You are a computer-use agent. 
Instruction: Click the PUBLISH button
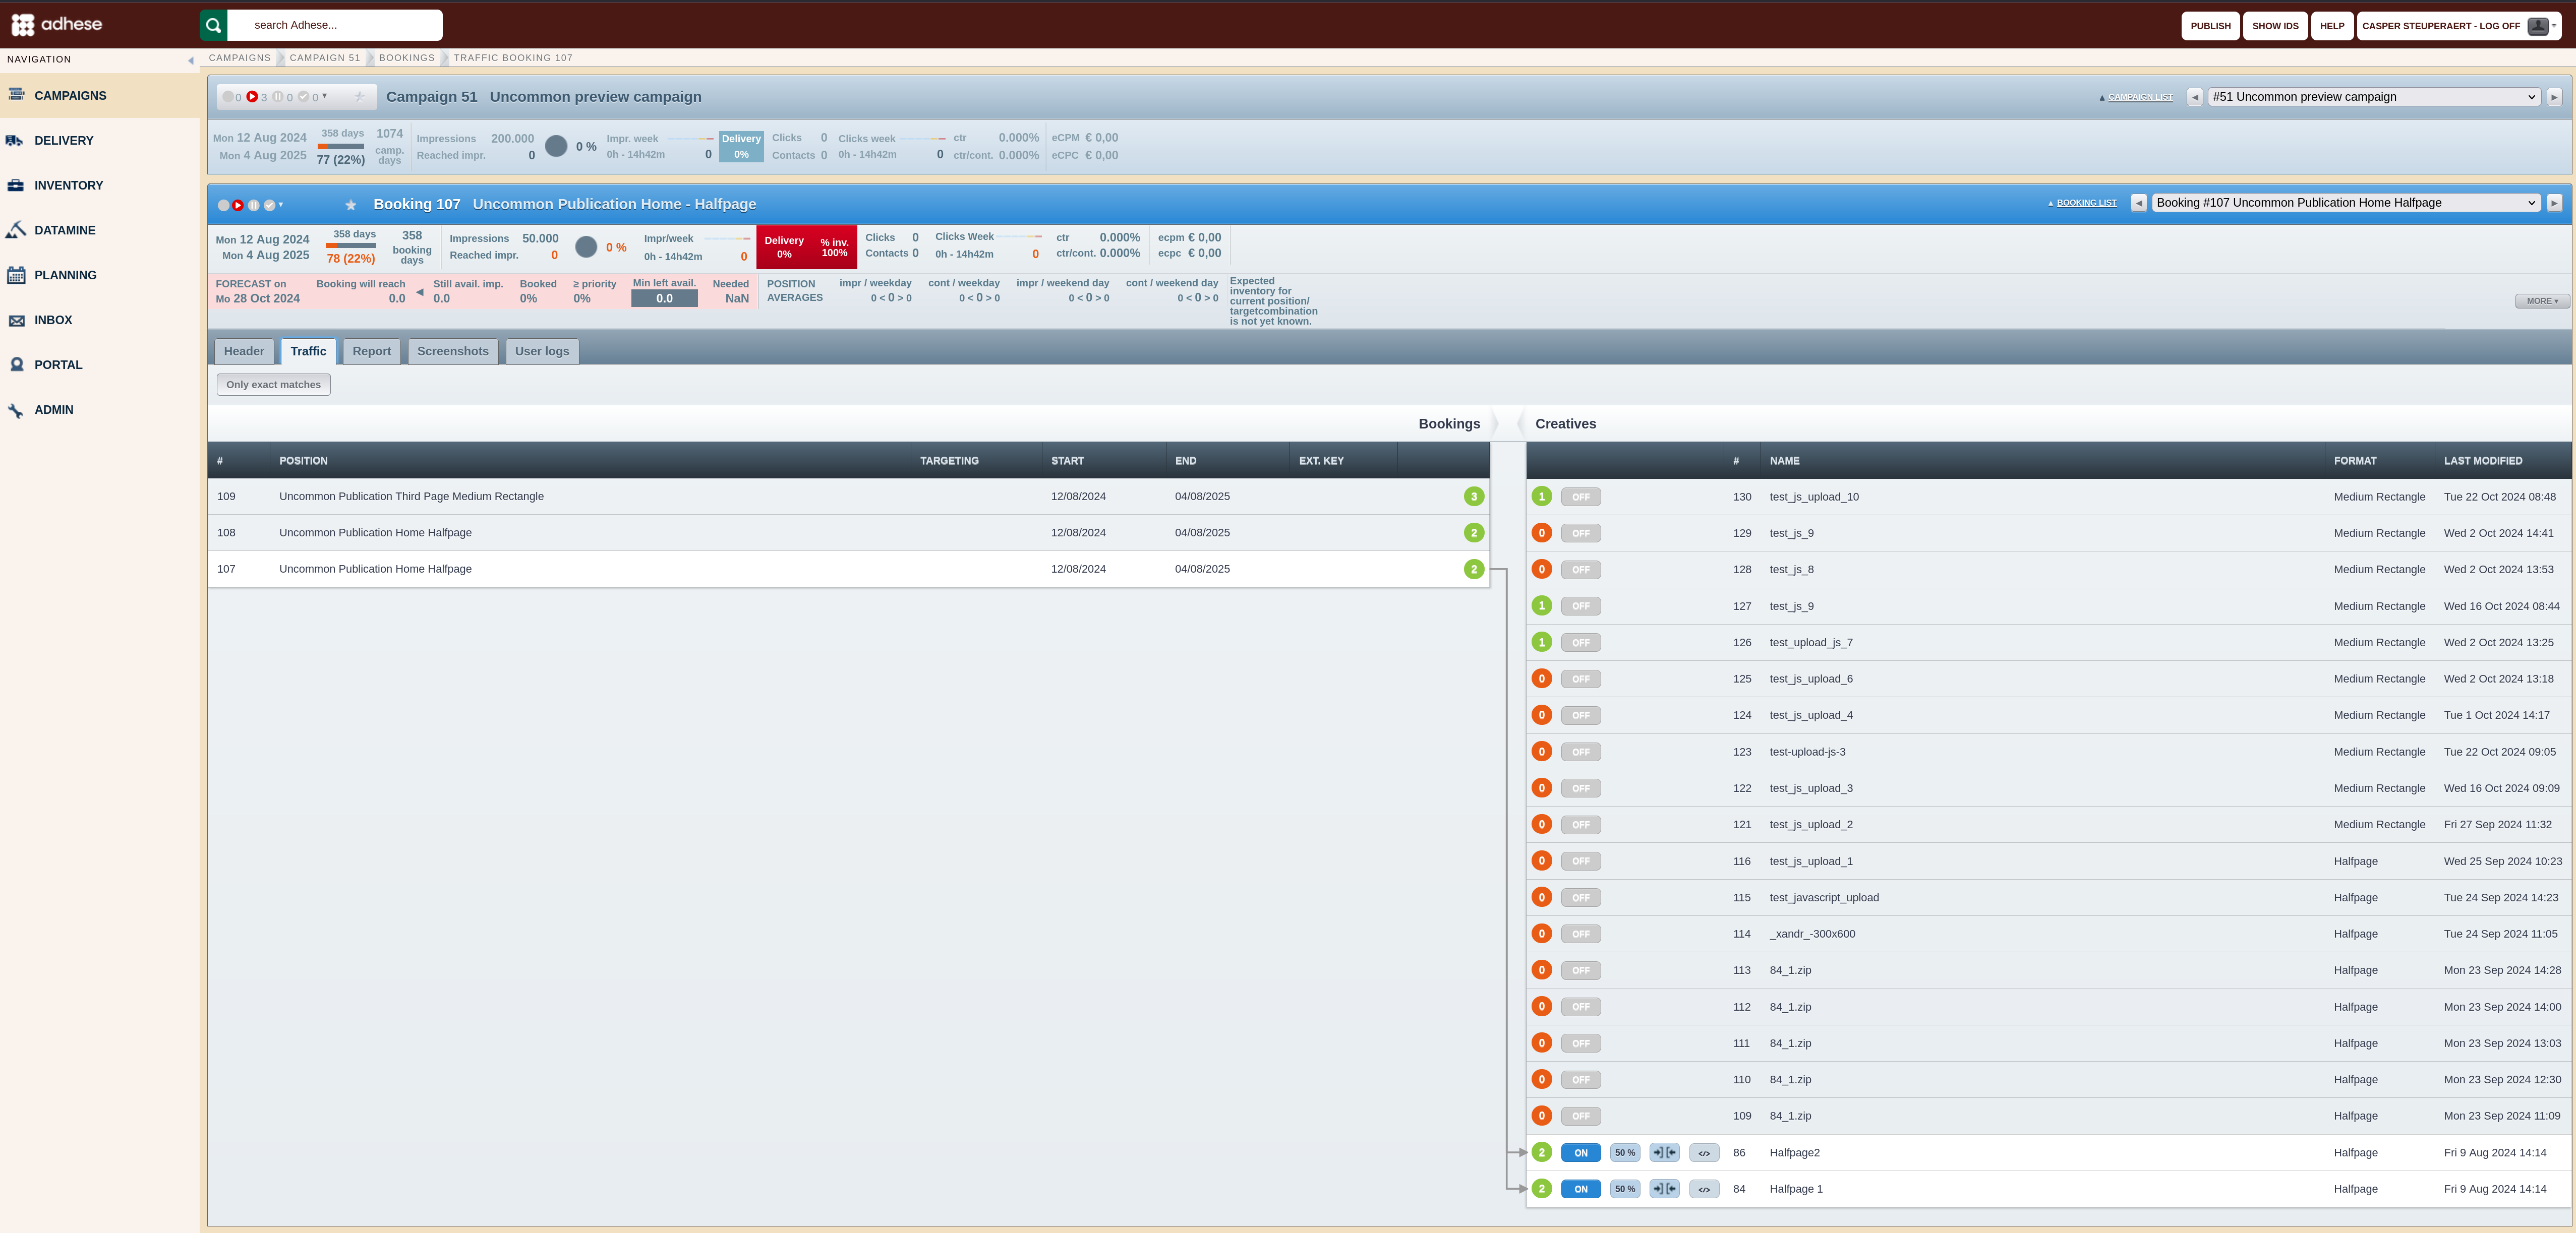tap(2210, 26)
